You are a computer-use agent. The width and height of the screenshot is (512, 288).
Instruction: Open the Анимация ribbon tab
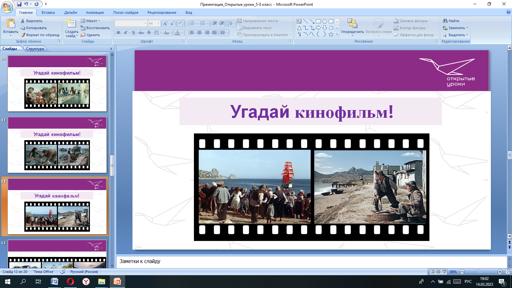(95, 12)
